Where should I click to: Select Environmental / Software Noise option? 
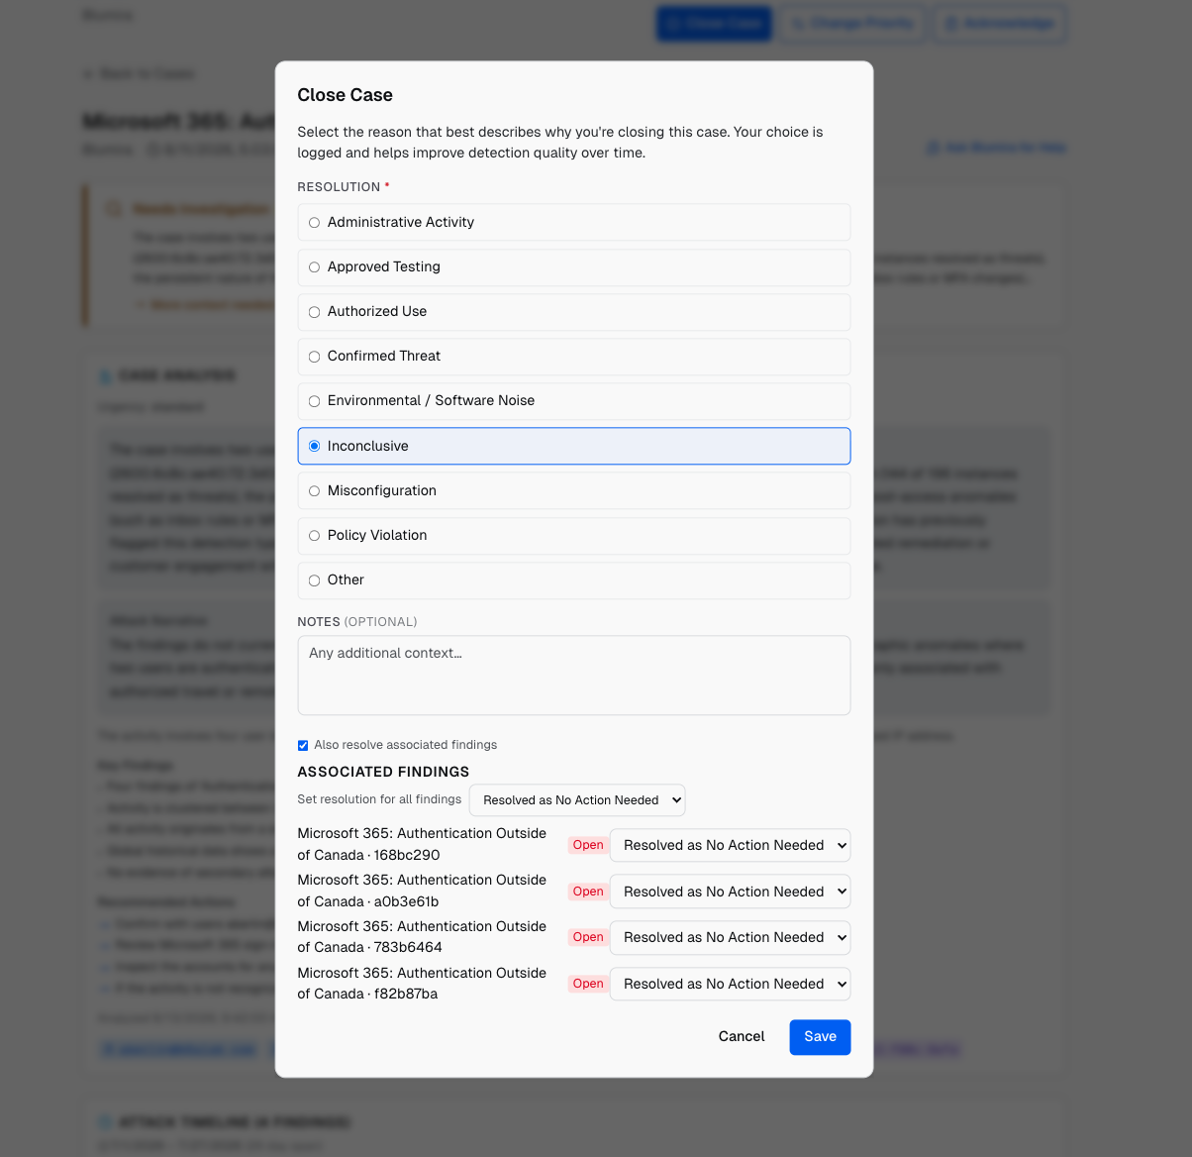(x=573, y=401)
